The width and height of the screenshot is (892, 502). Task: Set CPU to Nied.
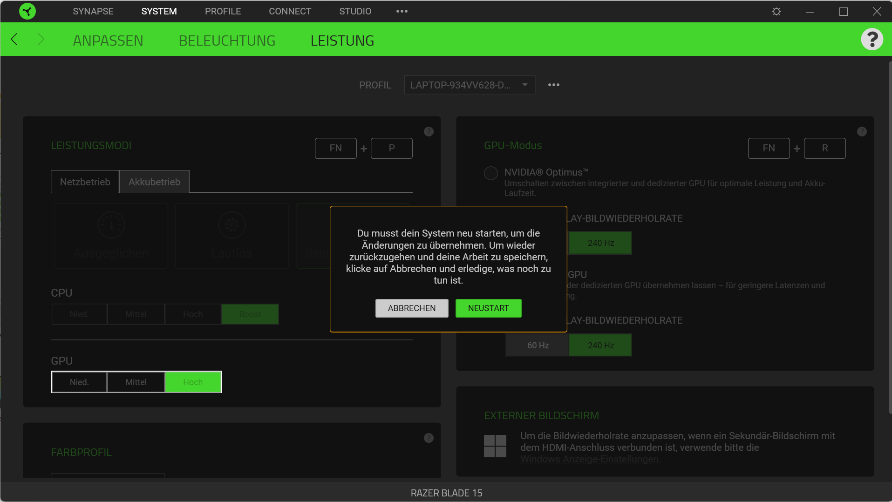[x=79, y=314]
